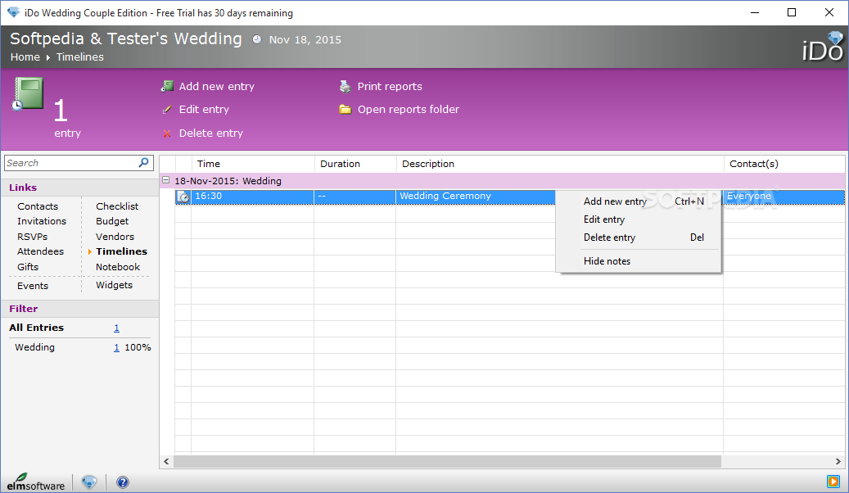
Task: Click the 16:30 time cell
Action: coord(252,197)
